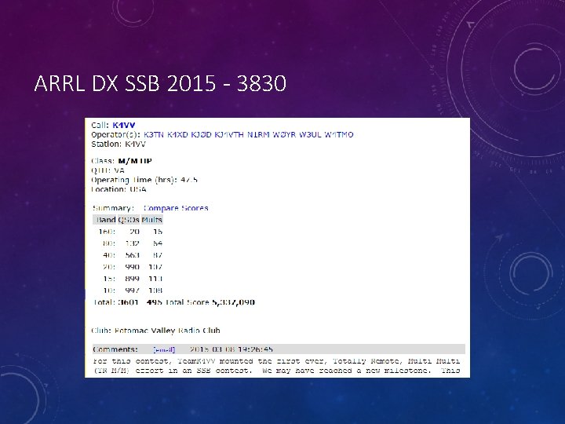Click the [email] link in Comments bar

164,349
